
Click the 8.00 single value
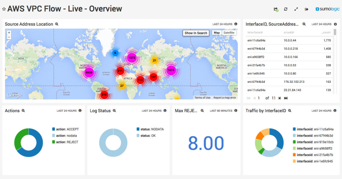tap(206, 143)
